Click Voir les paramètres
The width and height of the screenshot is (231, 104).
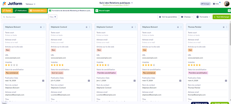pos(168,17)
